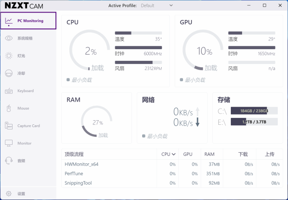Click the C:\ storage usage bar
The image size is (288, 200).
click(x=254, y=111)
